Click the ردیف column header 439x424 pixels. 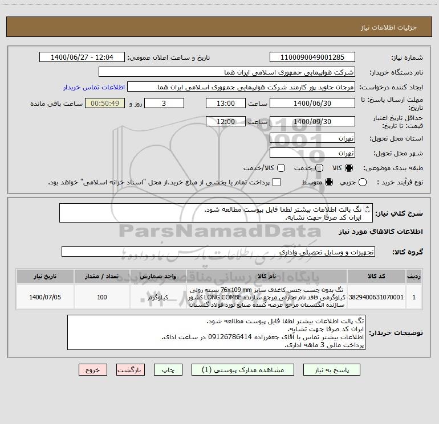pyautogui.click(x=414, y=276)
